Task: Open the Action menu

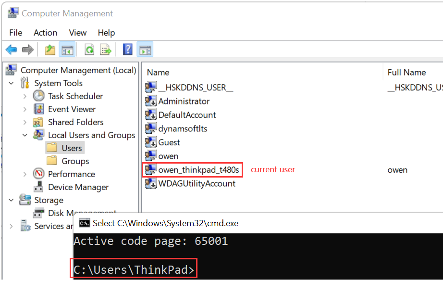Action: click(x=45, y=33)
